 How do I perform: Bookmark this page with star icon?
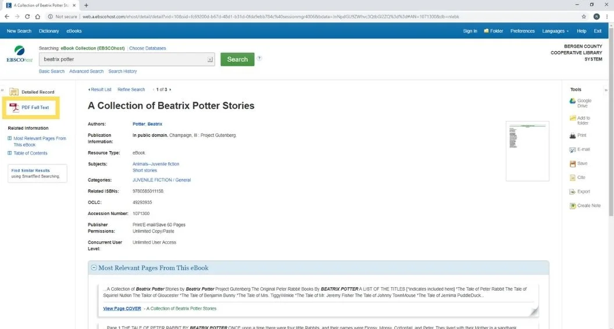click(584, 16)
